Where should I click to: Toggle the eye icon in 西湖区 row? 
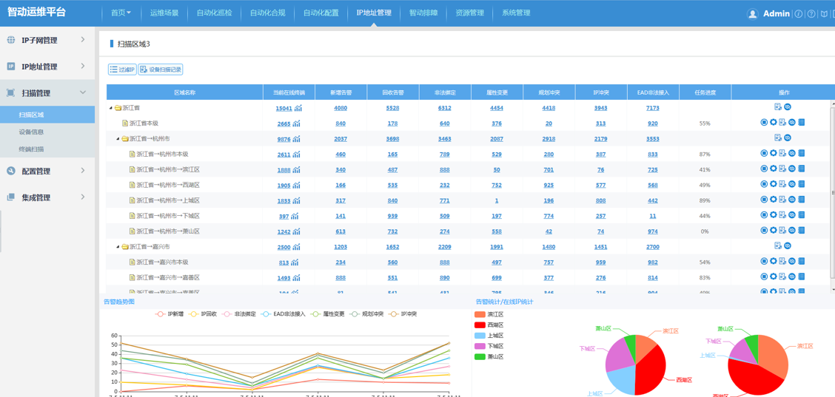pos(792,185)
